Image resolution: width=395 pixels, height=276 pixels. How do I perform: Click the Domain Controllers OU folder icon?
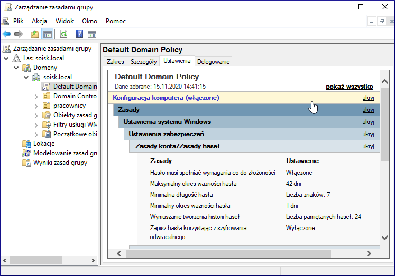pos(47,96)
